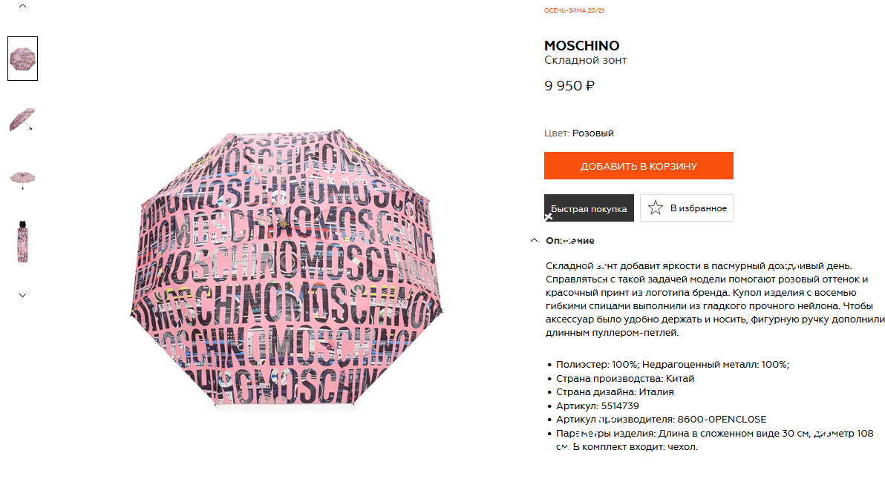This screenshot has width=885, height=490.
Task: Click the В избранное label
Action: [x=698, y=208]
